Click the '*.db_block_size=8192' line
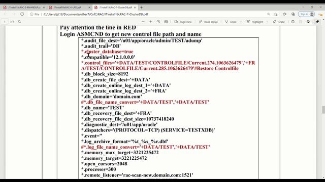 pyautogui.click(x=105, y=74)
